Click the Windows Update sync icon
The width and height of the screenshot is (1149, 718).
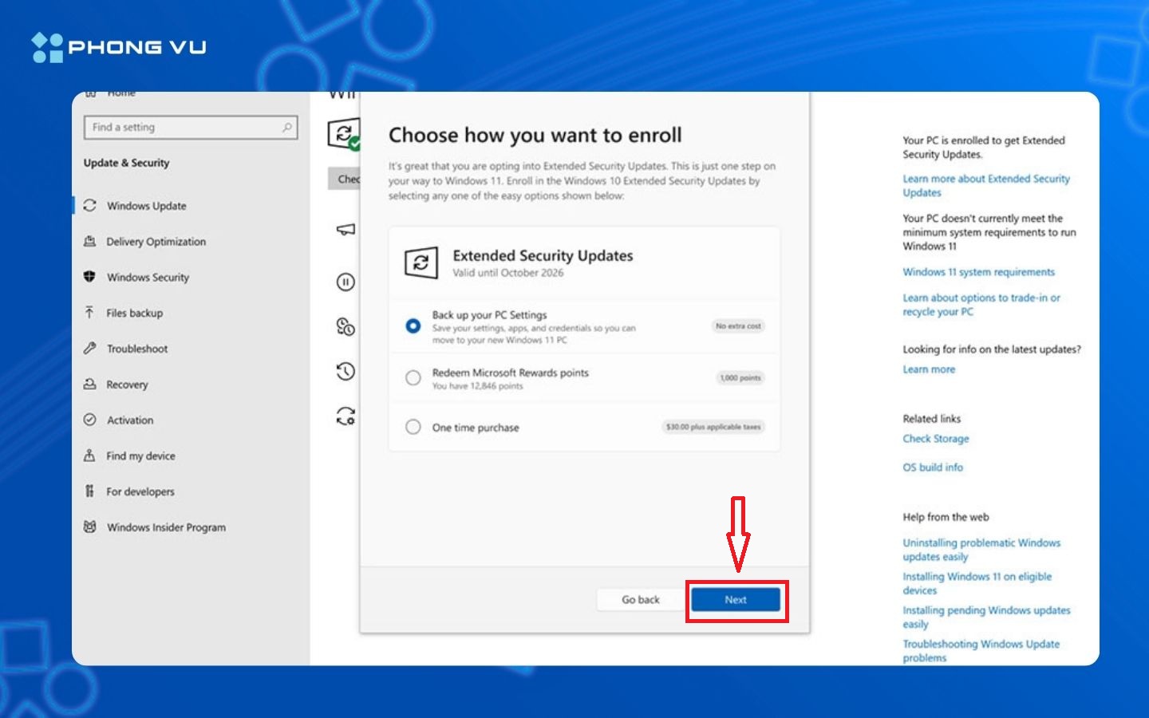[89, 205]
